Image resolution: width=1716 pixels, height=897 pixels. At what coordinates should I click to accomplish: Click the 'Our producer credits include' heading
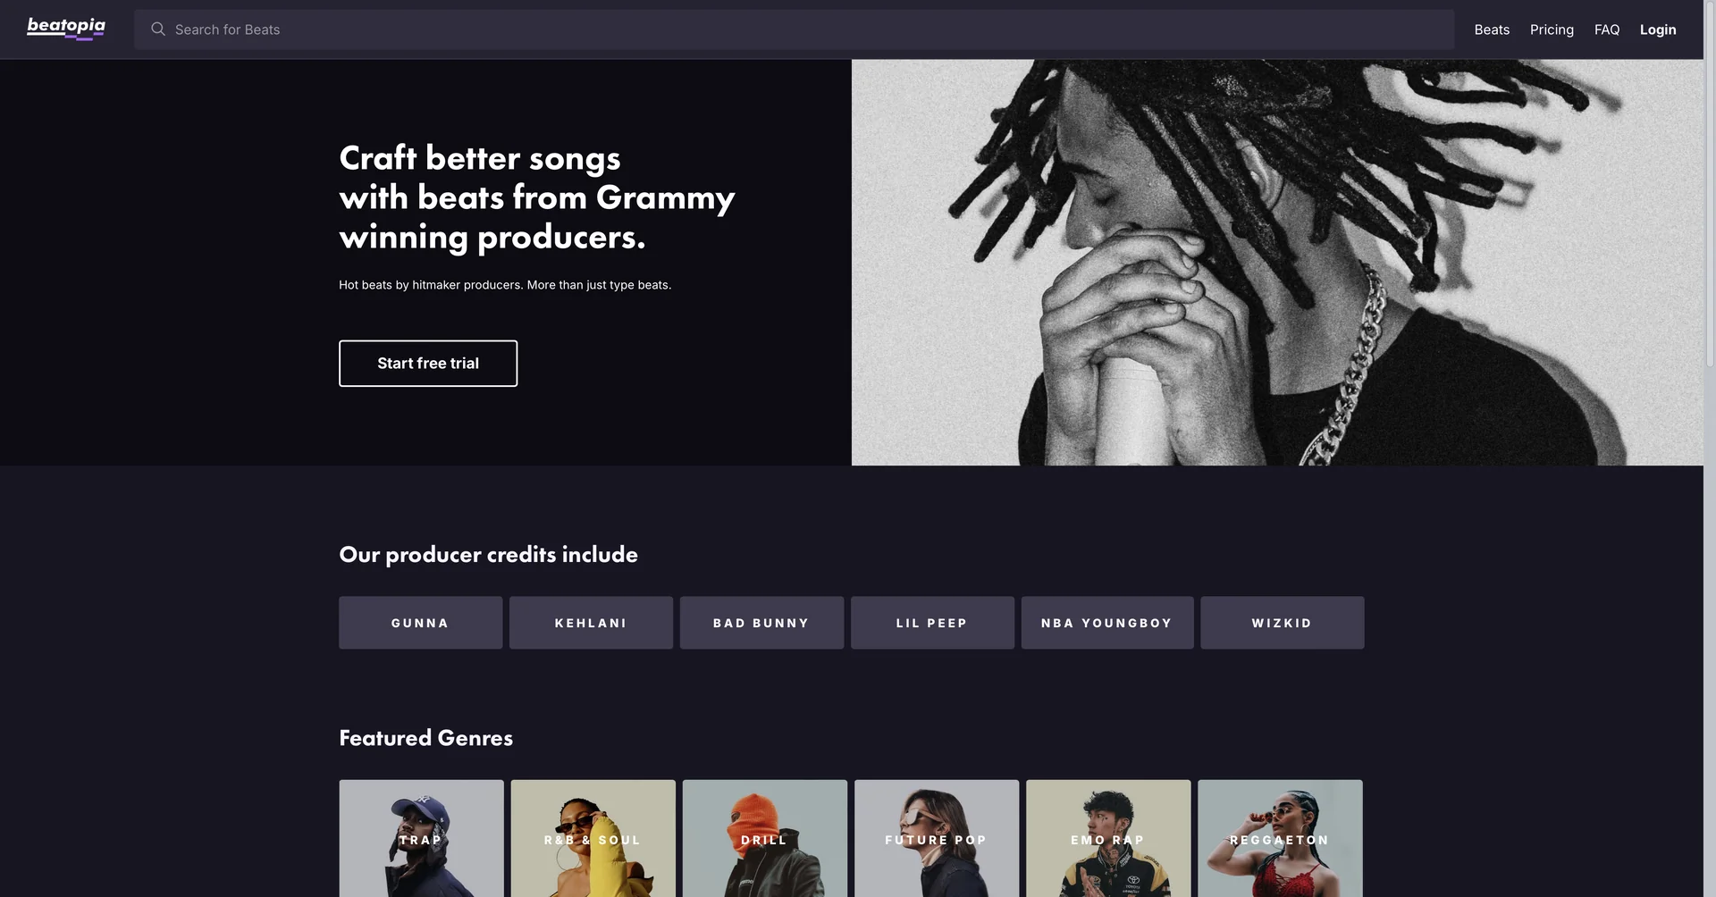click(x=488, y=555)
